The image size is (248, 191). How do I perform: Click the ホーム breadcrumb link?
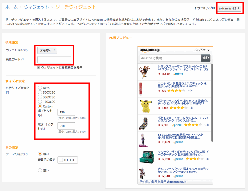[11, 7]
